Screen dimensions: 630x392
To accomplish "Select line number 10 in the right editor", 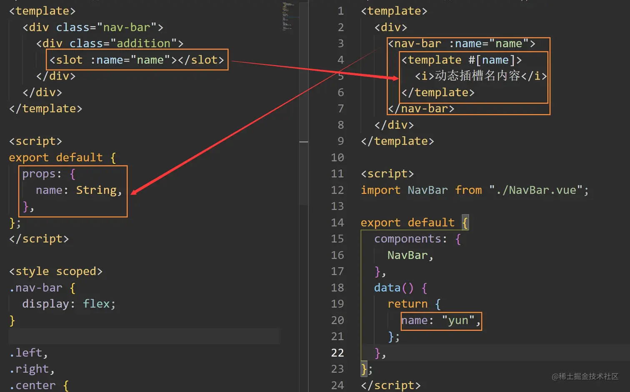I will 337,158.
